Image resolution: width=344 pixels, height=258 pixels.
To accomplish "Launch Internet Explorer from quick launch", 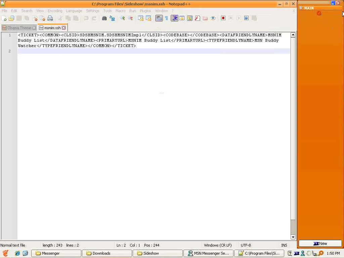I will 17,253.
